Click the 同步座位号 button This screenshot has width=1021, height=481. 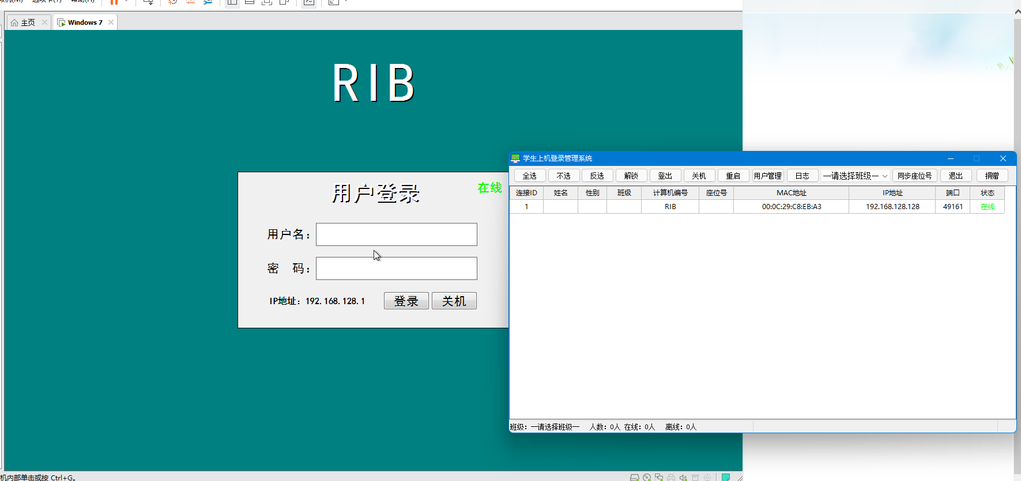pos(915,176)
